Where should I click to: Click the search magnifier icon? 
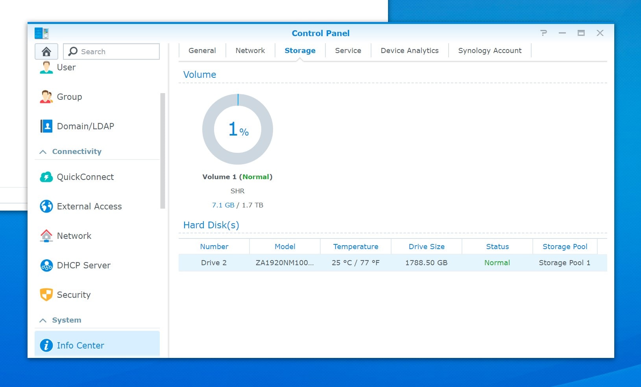73,51
